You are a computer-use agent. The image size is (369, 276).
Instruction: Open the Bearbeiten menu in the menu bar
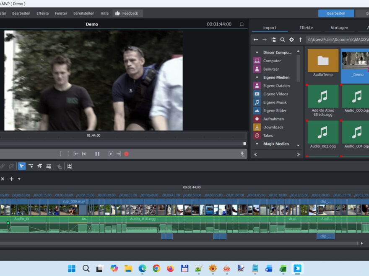pyautogui.click(x=21, y=13)
